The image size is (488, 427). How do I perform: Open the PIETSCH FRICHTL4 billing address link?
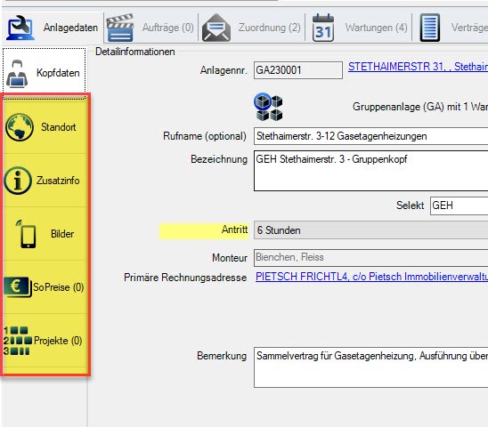[371, 277]
